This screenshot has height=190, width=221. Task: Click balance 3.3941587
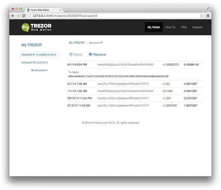[190, 91]
